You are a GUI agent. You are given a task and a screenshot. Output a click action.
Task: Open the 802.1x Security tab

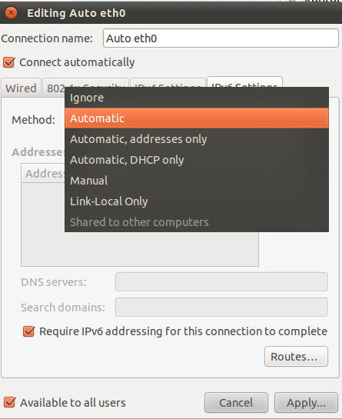tap(54, 88)
